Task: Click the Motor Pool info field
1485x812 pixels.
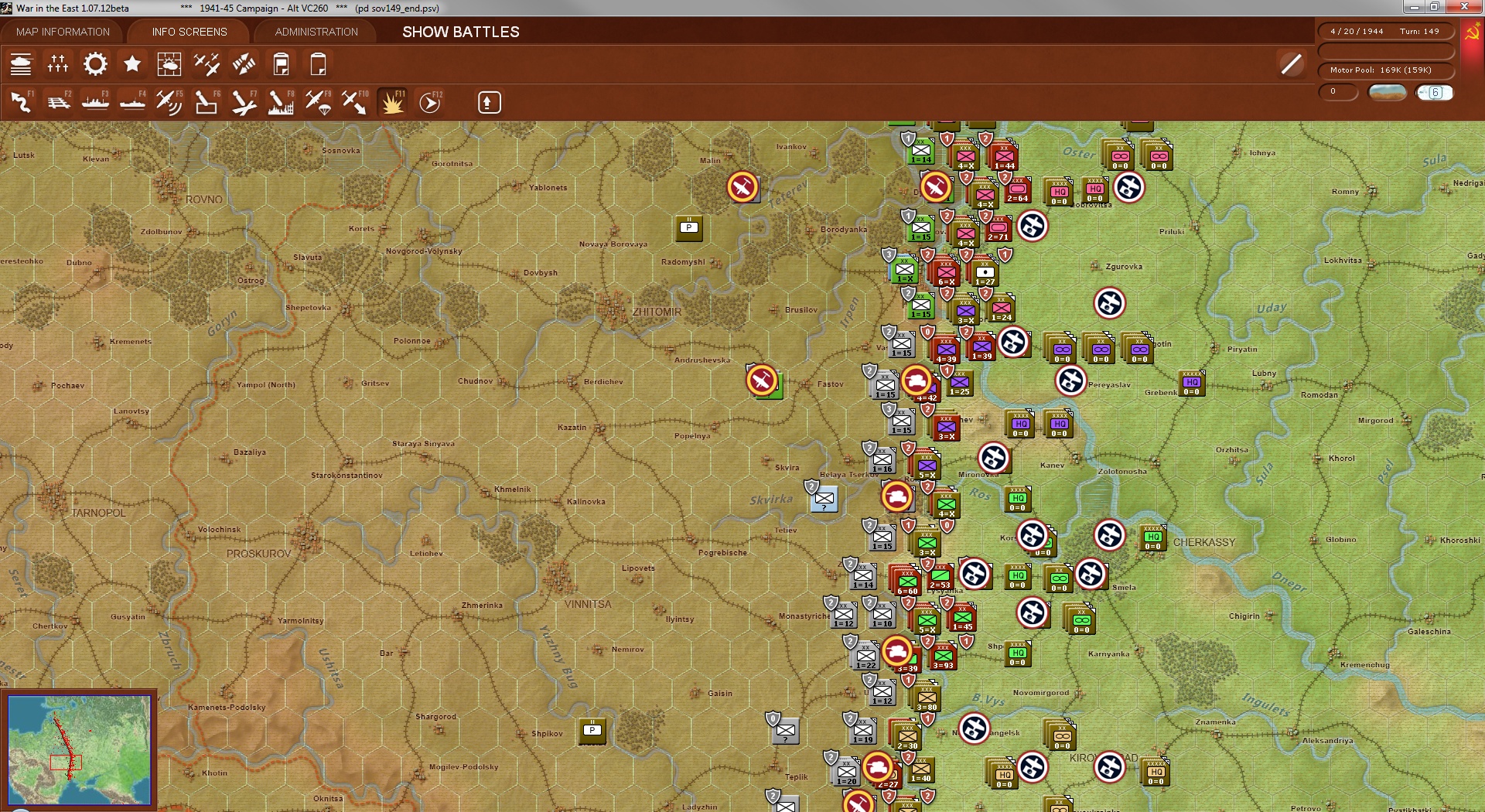Action: tap(1385, 70)
